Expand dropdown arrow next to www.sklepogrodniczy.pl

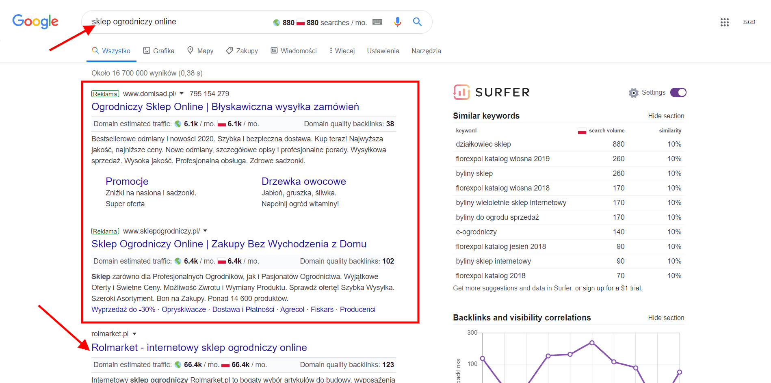click(205, 231)
